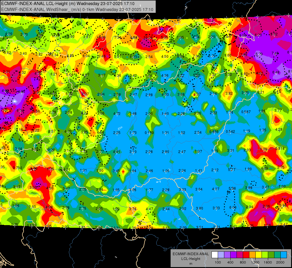Click the wind shear value 1.40
The height and width of the screenshot is (268, 292).
click(x=165, y=114)
